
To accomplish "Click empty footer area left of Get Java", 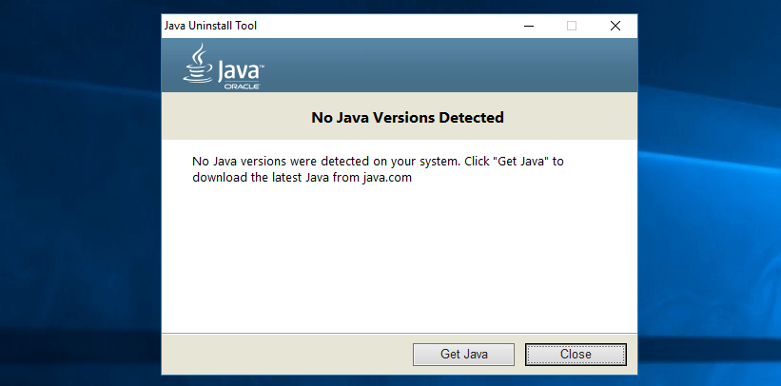I will pyautogui.click(x=285, y=354).
